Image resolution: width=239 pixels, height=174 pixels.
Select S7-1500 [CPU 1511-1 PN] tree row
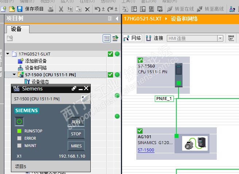56,75
